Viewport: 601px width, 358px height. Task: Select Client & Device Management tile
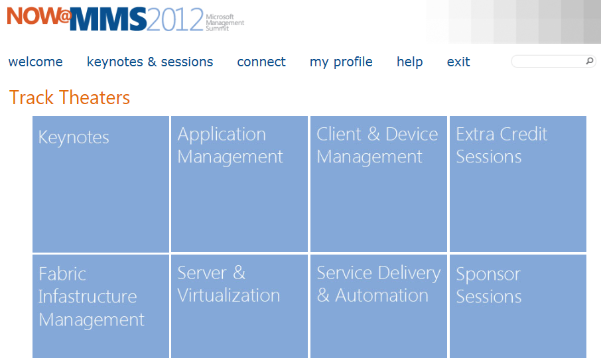[379, 184]
